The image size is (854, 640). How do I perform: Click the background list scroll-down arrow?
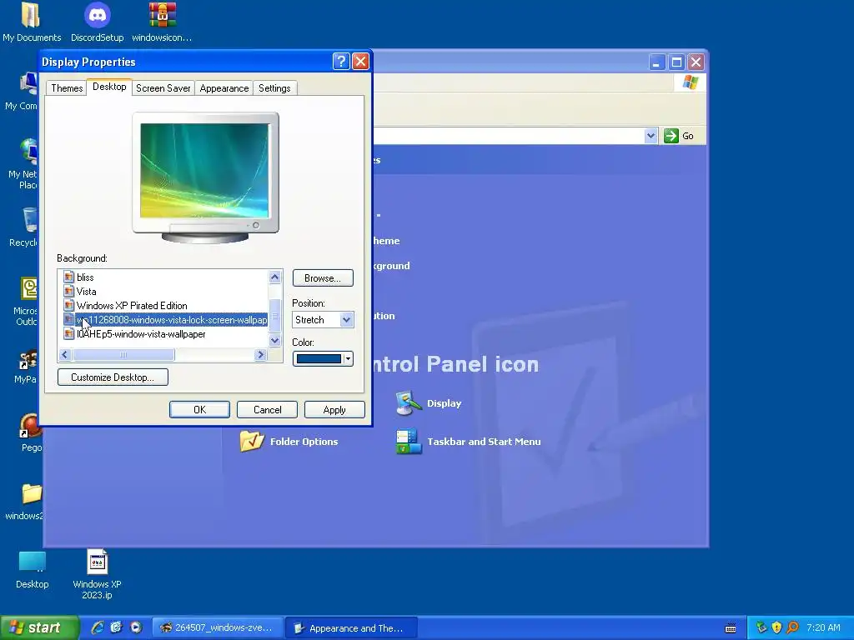tap(275, 341)
